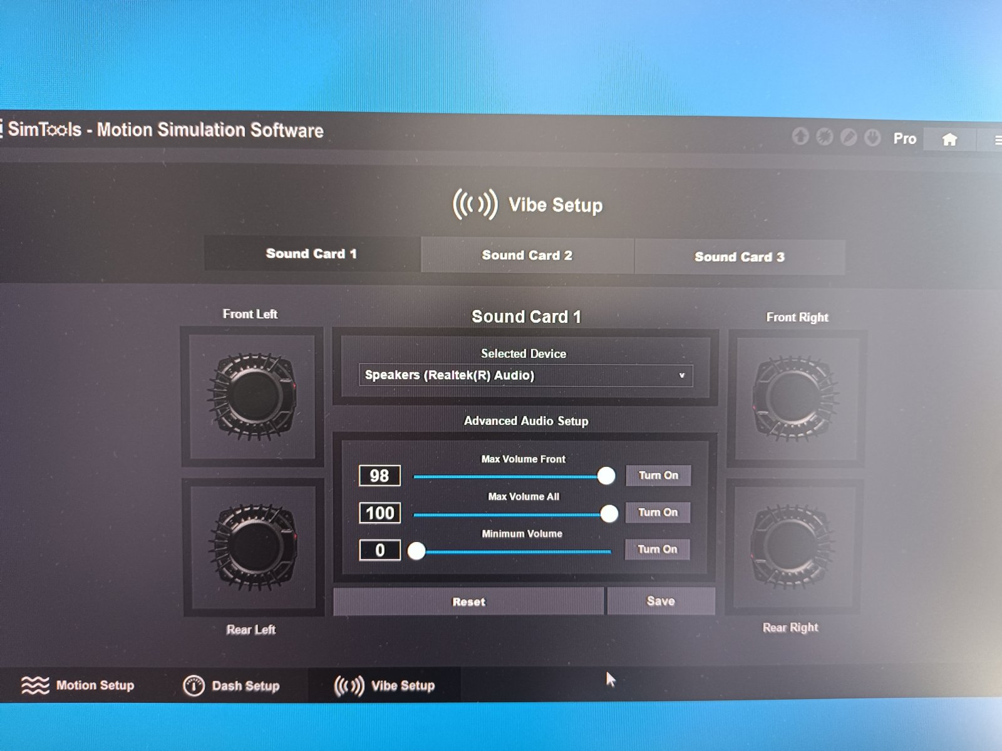Click the Max Volume Front value field showing 98
The height and width of the screenshot is (751, 1002).
coord(380,476)
